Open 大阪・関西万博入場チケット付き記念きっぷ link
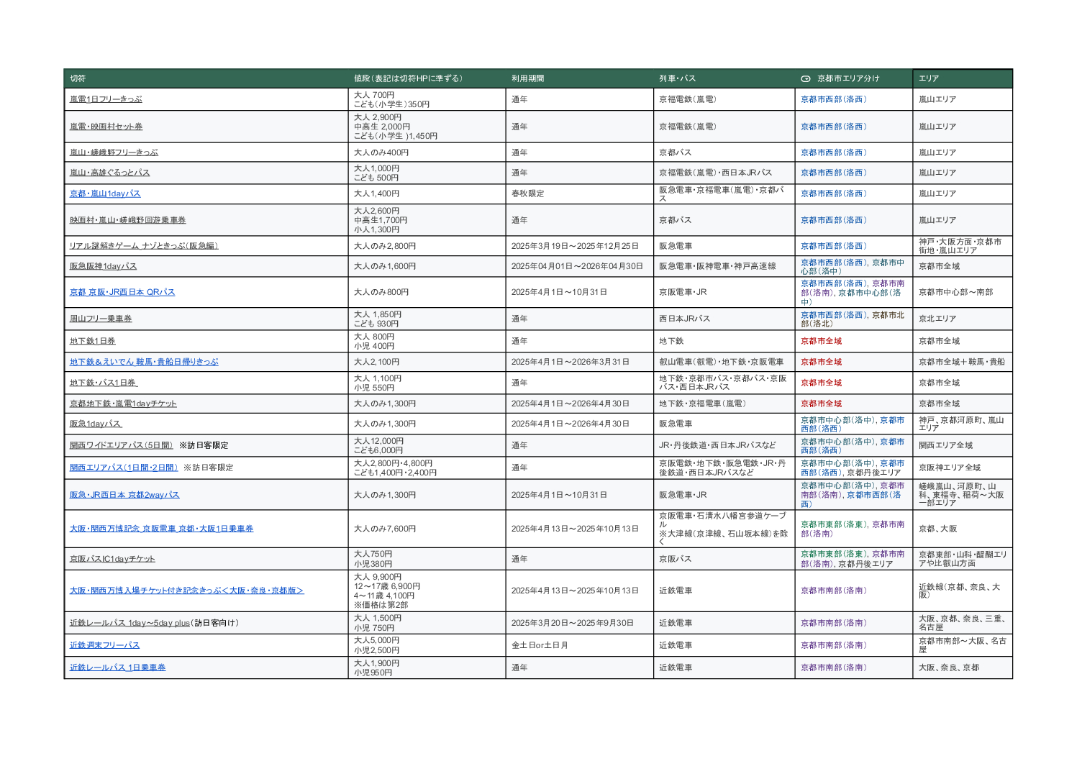The height and width of the screenshot is (761, 1077). click(186, 591)
